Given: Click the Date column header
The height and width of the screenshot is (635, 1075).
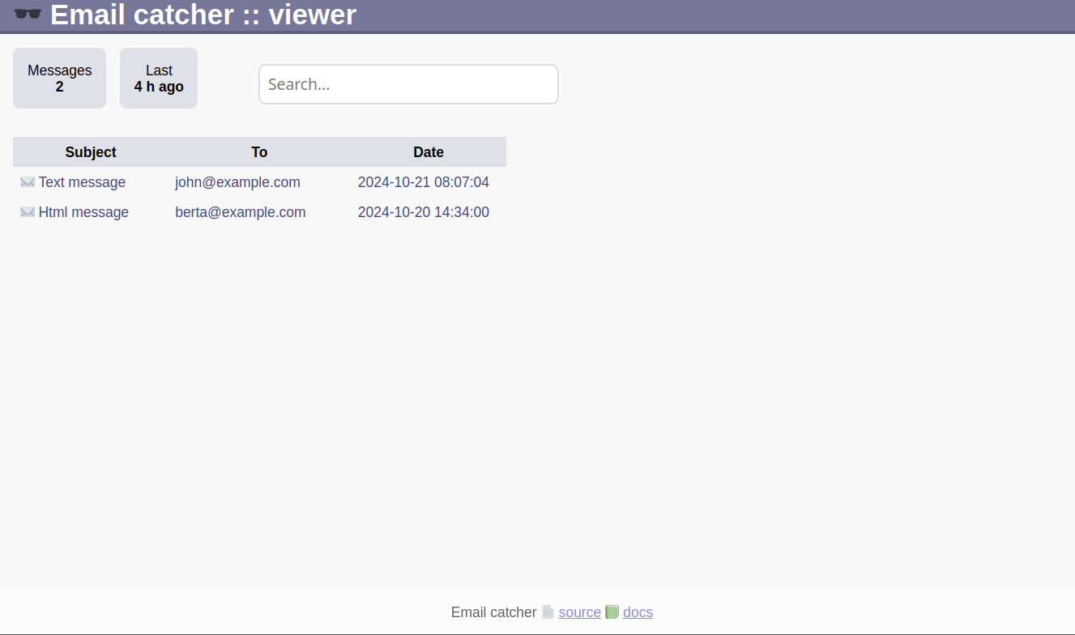Looking at the screenshot, I should 429,152.
